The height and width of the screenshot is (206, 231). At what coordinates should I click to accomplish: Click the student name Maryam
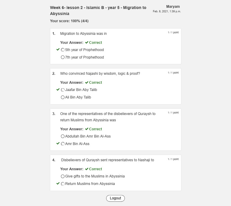(x=173, y=7)
